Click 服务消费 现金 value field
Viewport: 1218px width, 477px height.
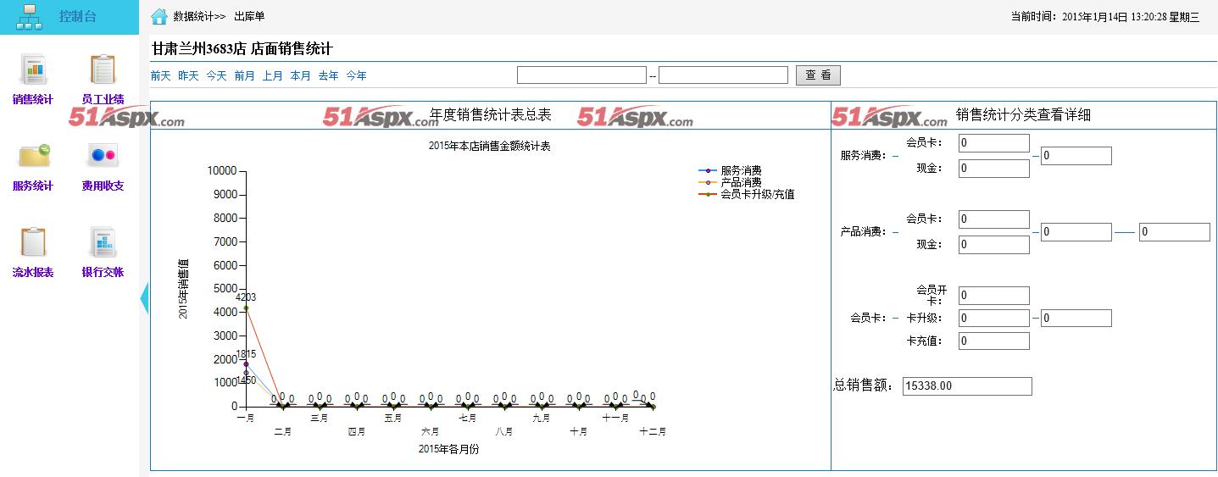click(x=993, y=169)
